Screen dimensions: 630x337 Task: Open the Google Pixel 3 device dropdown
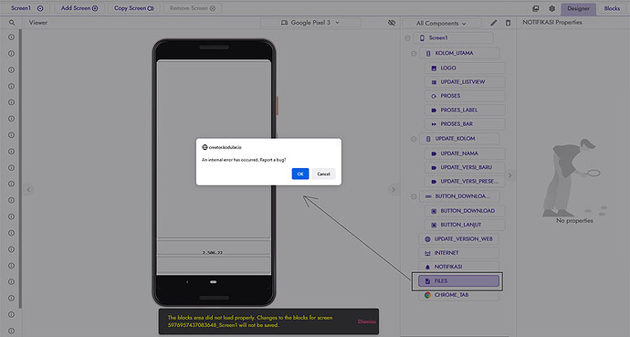coord(310,23)
